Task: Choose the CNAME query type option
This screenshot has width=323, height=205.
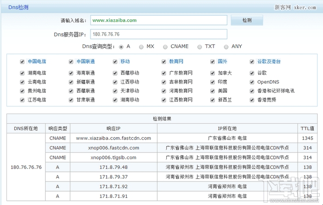Action: [x=165, y=47]
